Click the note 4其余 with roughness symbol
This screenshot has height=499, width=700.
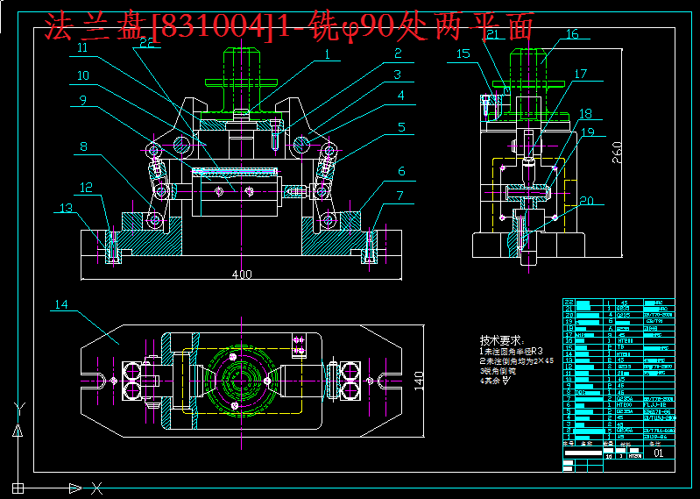pos(495,381)
